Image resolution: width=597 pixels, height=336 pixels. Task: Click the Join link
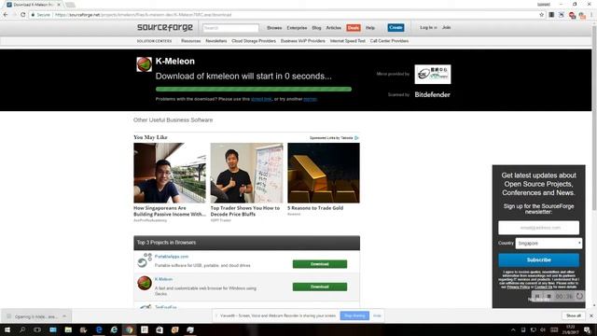tap(446, 27)
